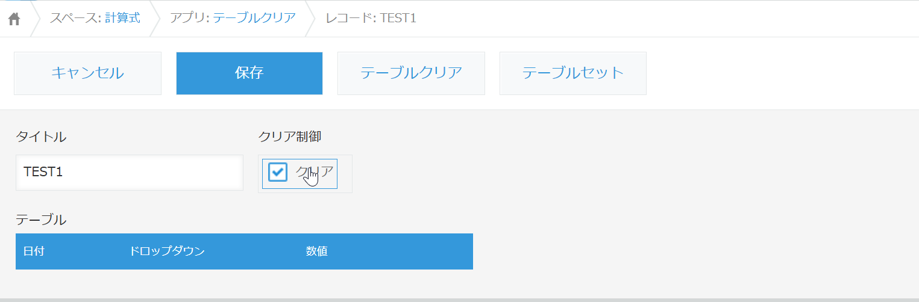Click the タイトル field label
Image resolution: width=919 pixels, height=302 pixels.
point(41,137)
